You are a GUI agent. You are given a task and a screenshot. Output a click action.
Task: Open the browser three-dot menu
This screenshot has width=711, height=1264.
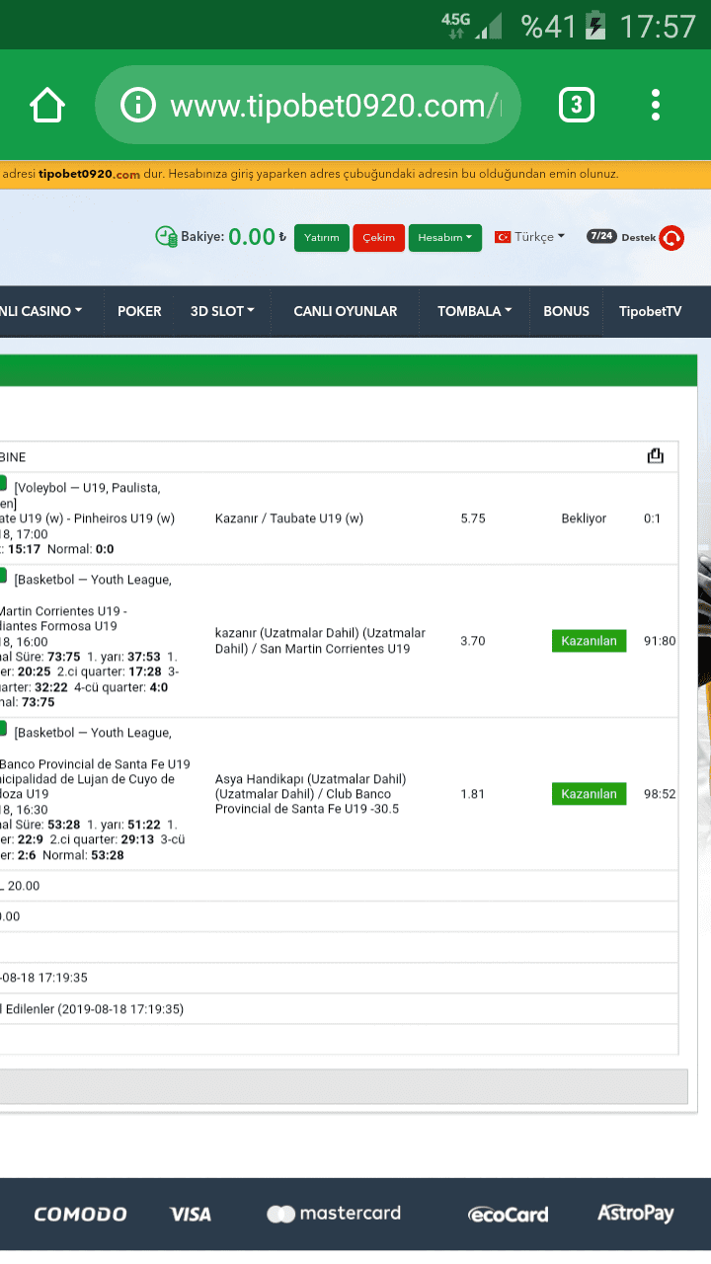click(656, 105)
